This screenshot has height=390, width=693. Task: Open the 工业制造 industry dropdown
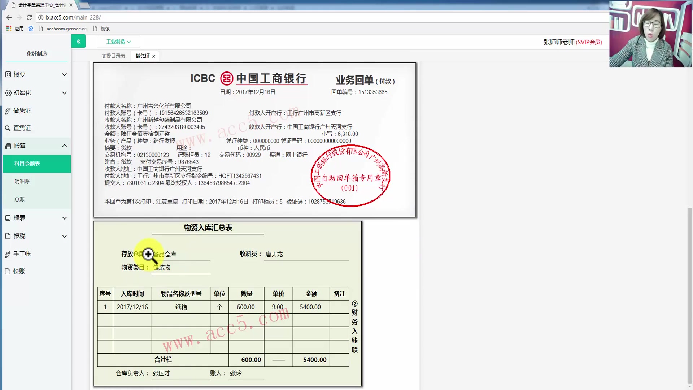(118, 41)
